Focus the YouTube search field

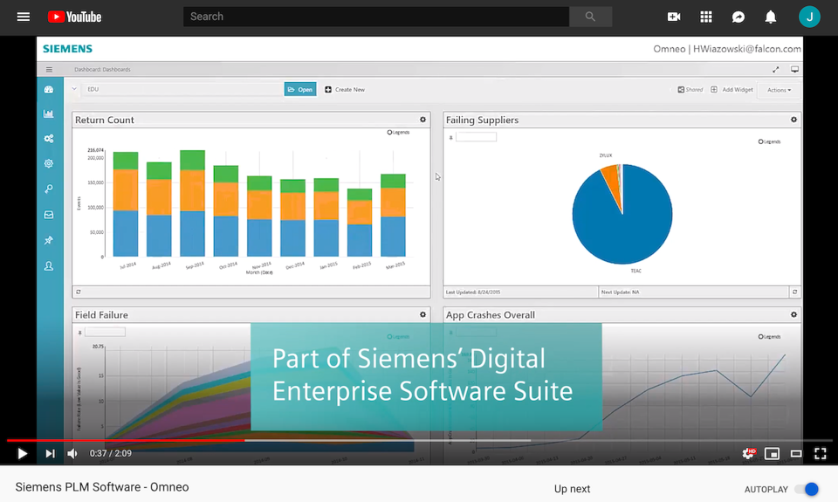pos(375,17)
